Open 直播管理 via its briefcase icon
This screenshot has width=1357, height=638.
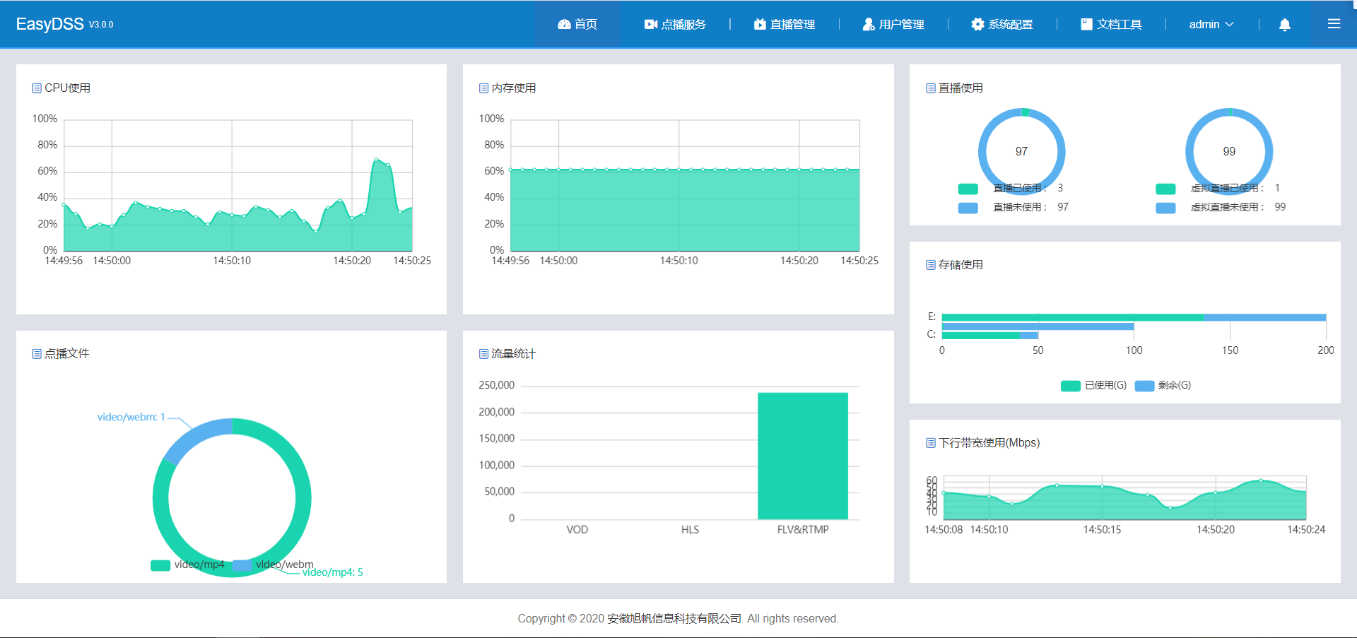pyautogui.click(x=758, y=23)
